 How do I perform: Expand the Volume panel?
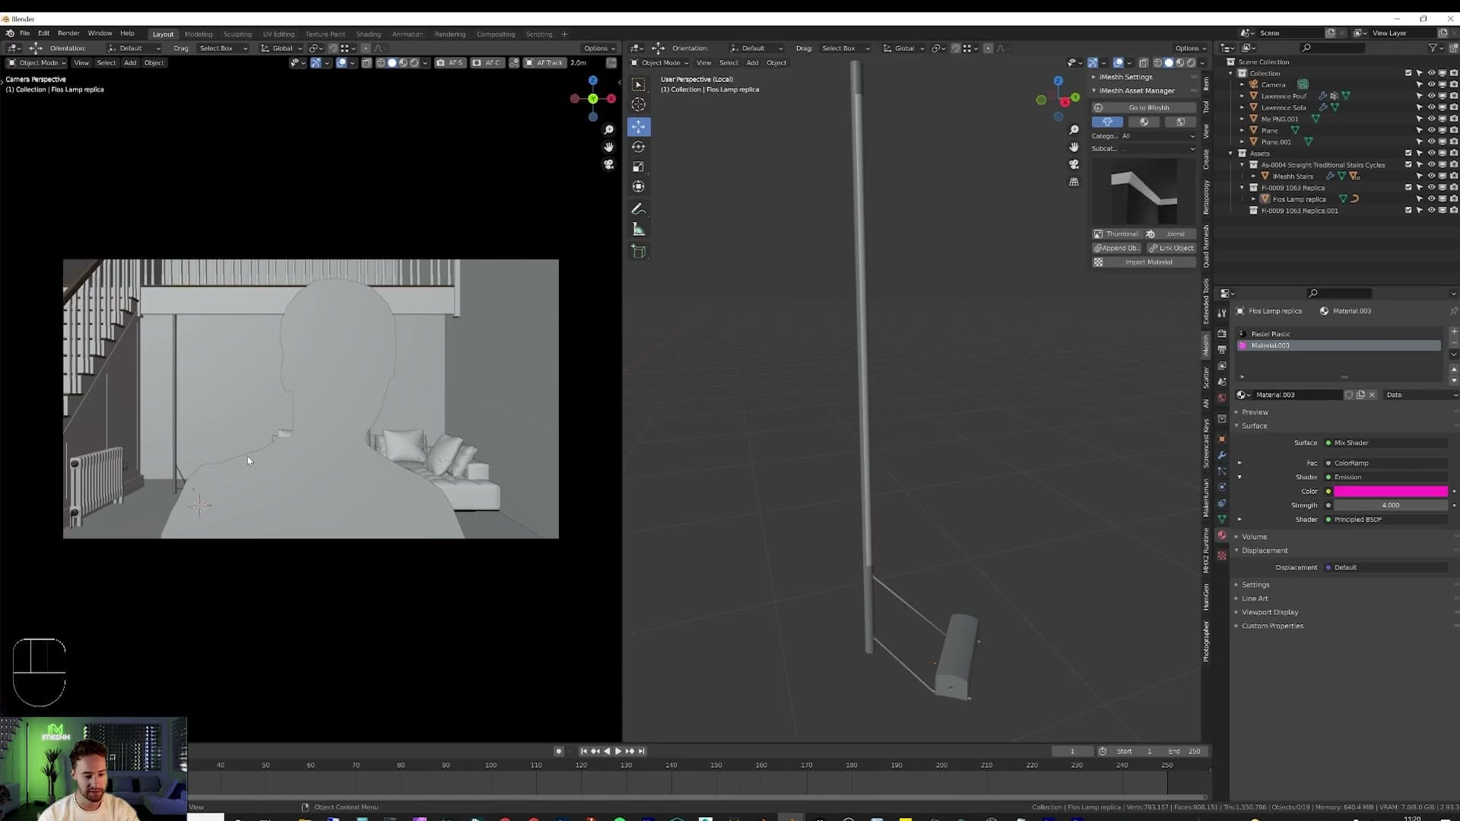1254,537
